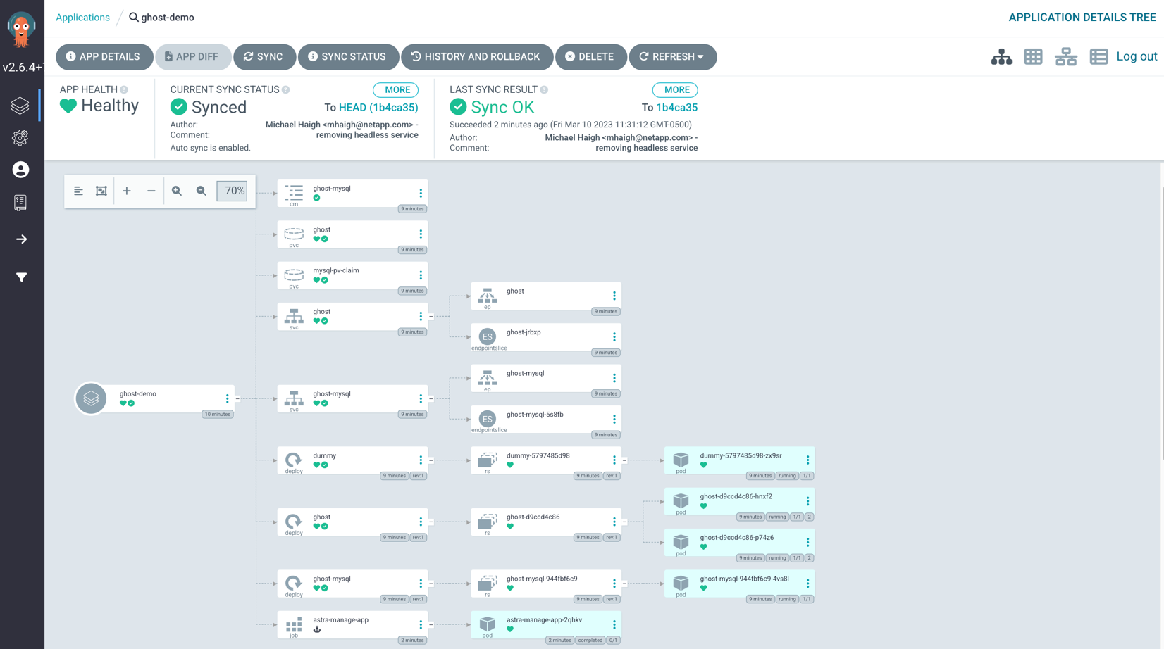The width and height of the screenshot is (1164, 649).
Task: Switch to the Pods view grid icon
Action: coord(1033,57)
